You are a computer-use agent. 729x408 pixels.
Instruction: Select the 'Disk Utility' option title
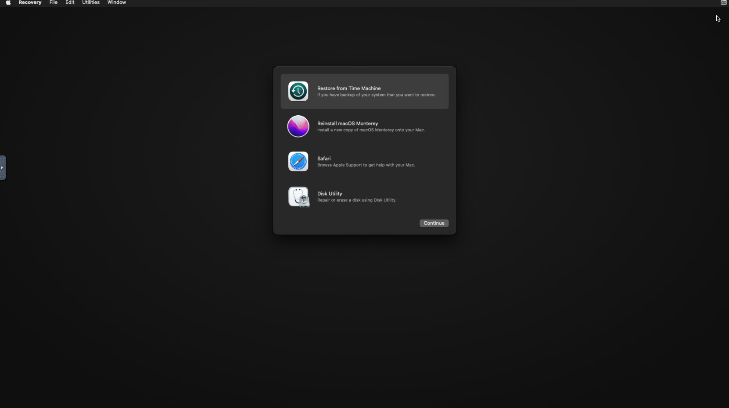click(330, 194)
